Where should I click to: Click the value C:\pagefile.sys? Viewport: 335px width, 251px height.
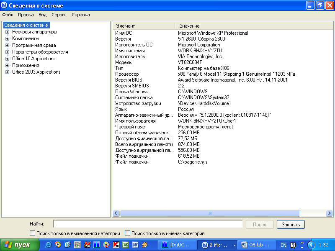pos(193,162)
